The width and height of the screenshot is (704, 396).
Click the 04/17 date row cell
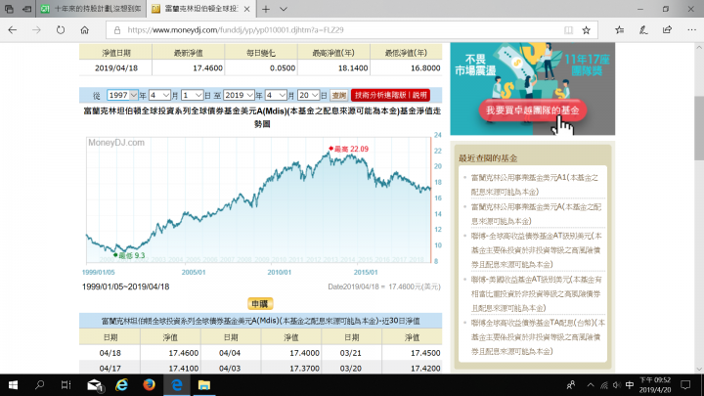point(110,369)
